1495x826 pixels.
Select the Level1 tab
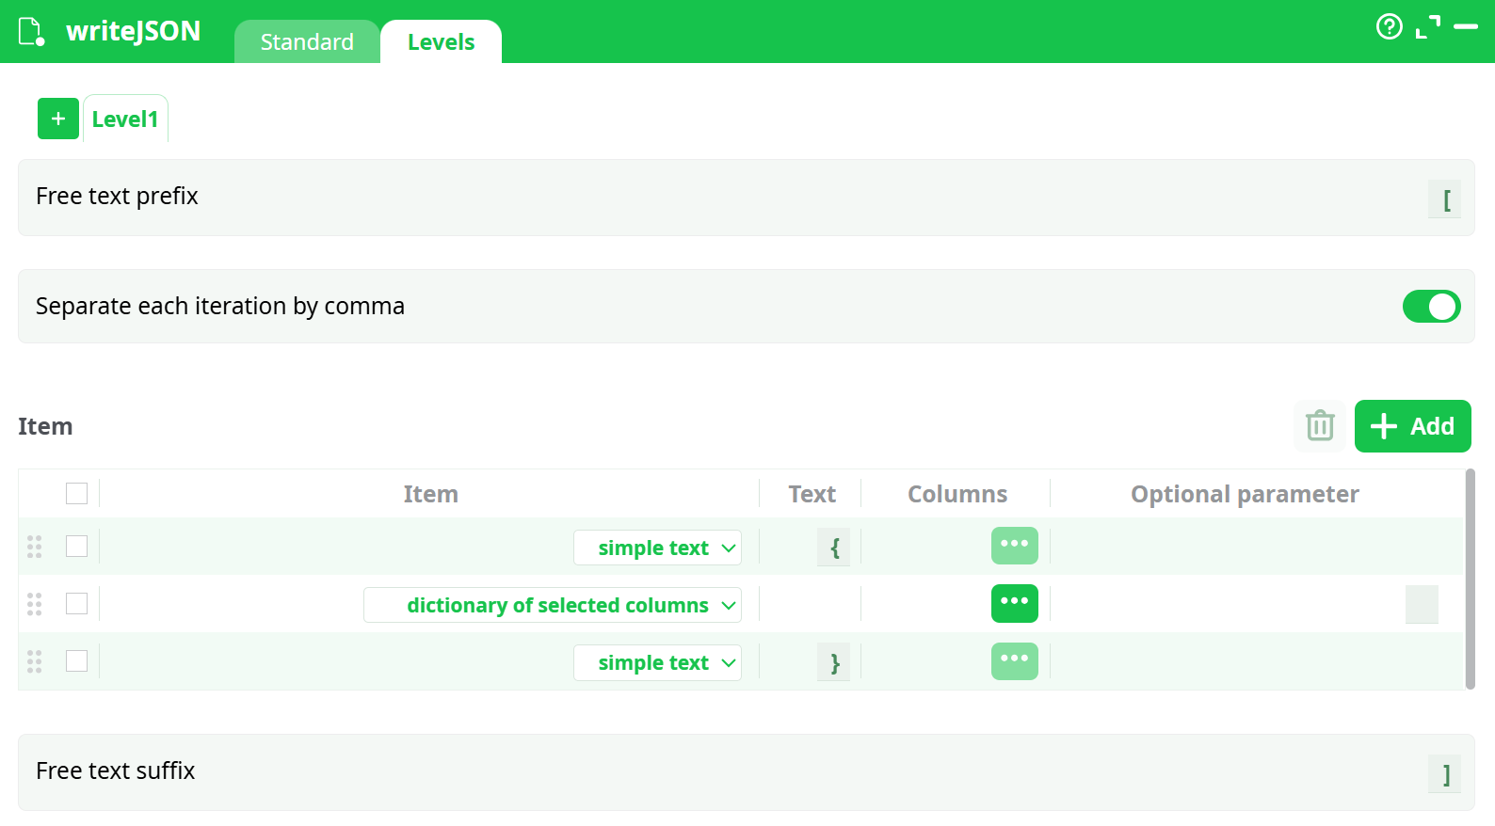pyautogui.click(x=125, y=119)
